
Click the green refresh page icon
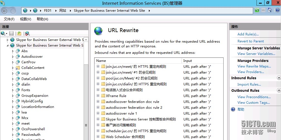[257, 10]
